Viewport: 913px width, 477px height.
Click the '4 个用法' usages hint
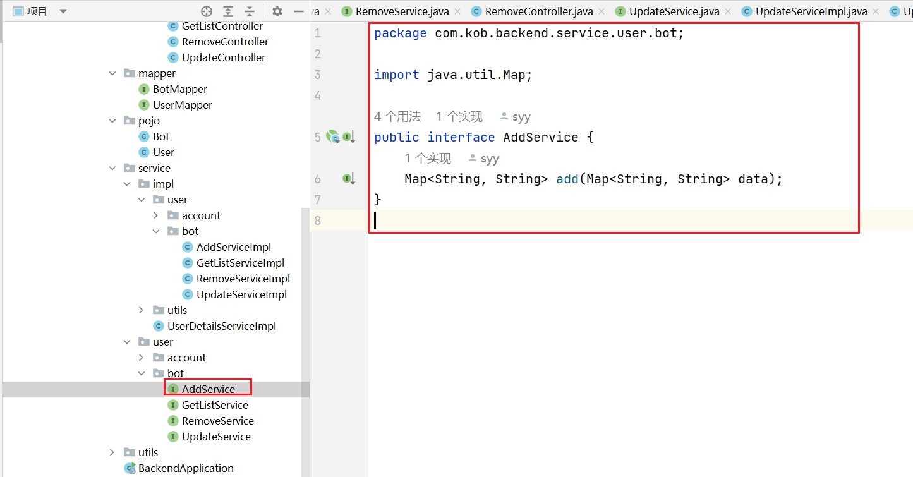(397, 116)
